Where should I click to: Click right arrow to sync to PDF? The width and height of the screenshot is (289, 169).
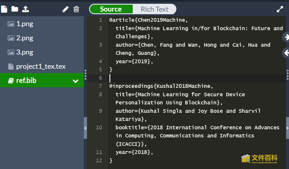click(x=286, y=37)
